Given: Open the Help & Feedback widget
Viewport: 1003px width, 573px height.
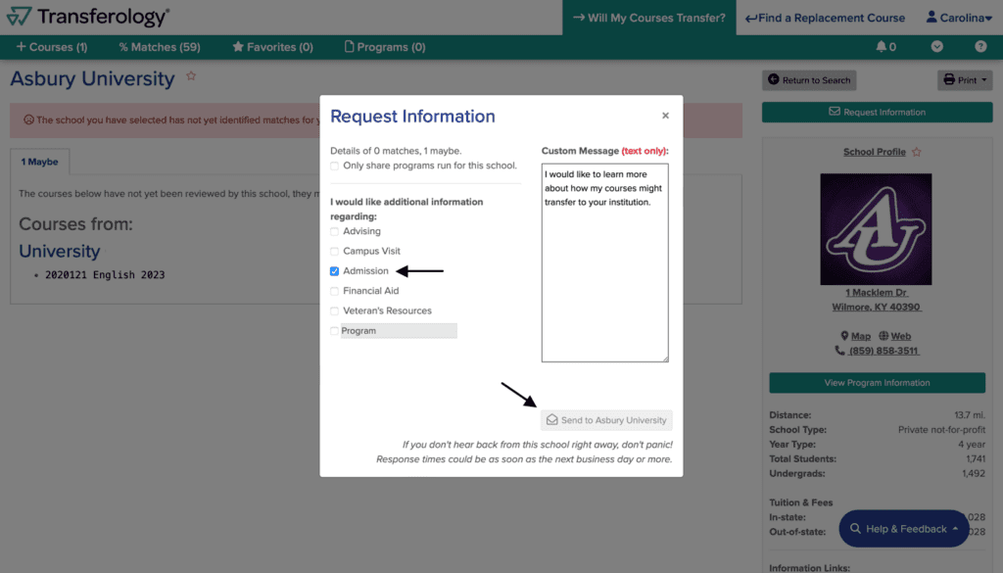Looking at the screenshot, I should click(904, 529).
